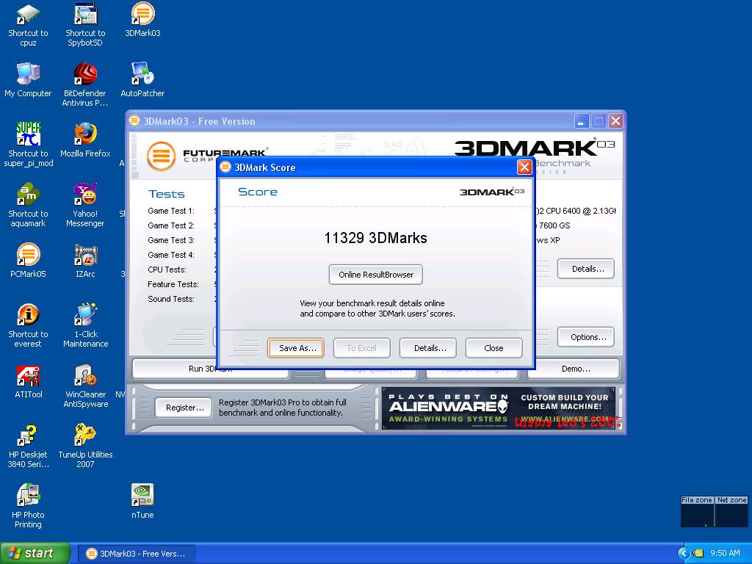
Task: Open the super_pi_mod shortcut icon
Action: click(x=29, y=145)
